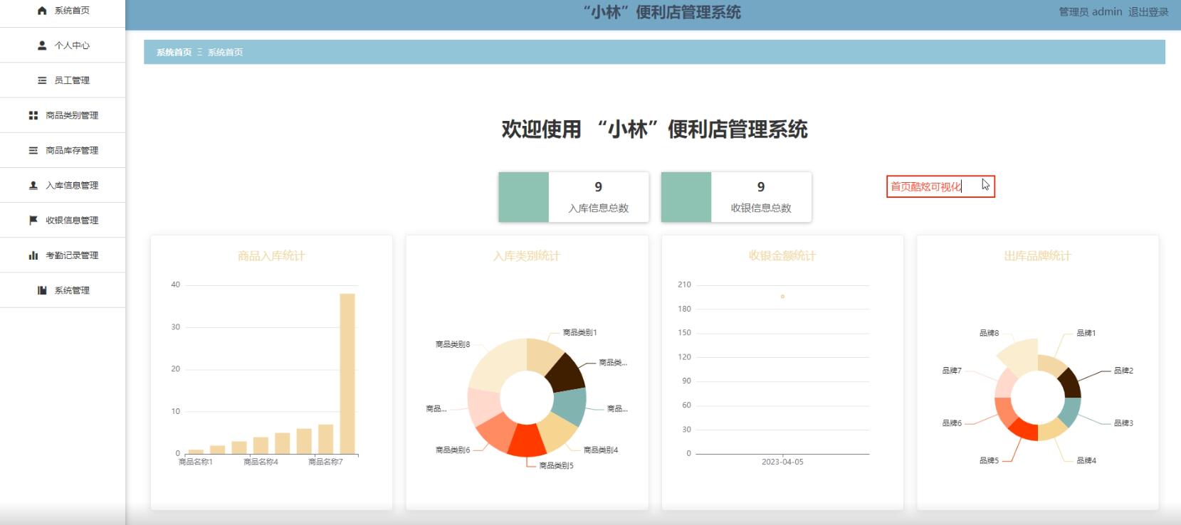This screenshot has height=525, width=1181.
Task: Open 入库信息管理 menu item
Action: coord(63,185)
